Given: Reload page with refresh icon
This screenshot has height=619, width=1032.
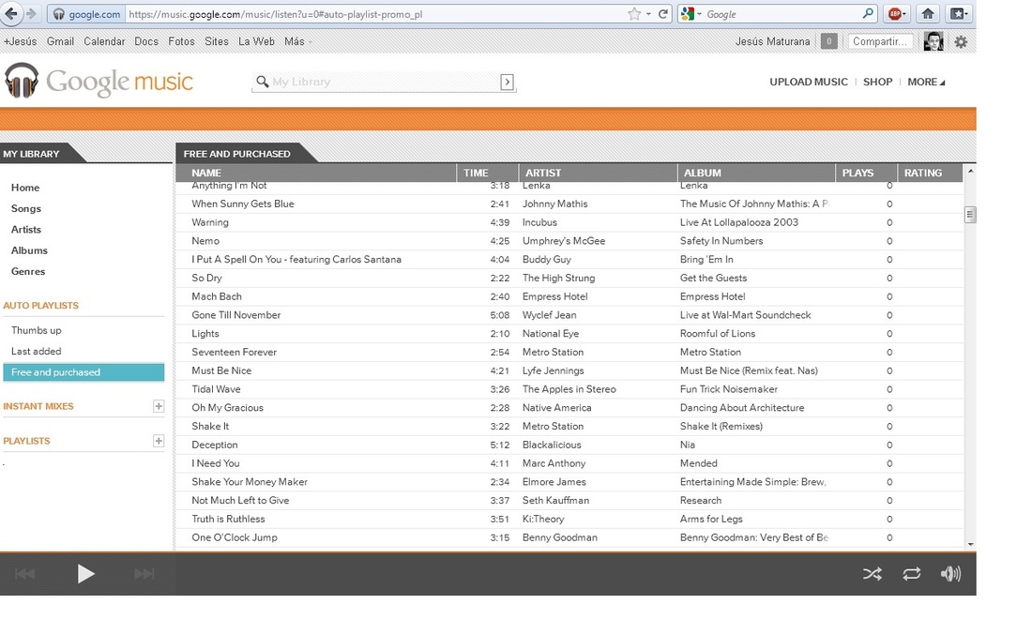Looking at the screenshot, I should pyautogui.click(x=662, y=14).
